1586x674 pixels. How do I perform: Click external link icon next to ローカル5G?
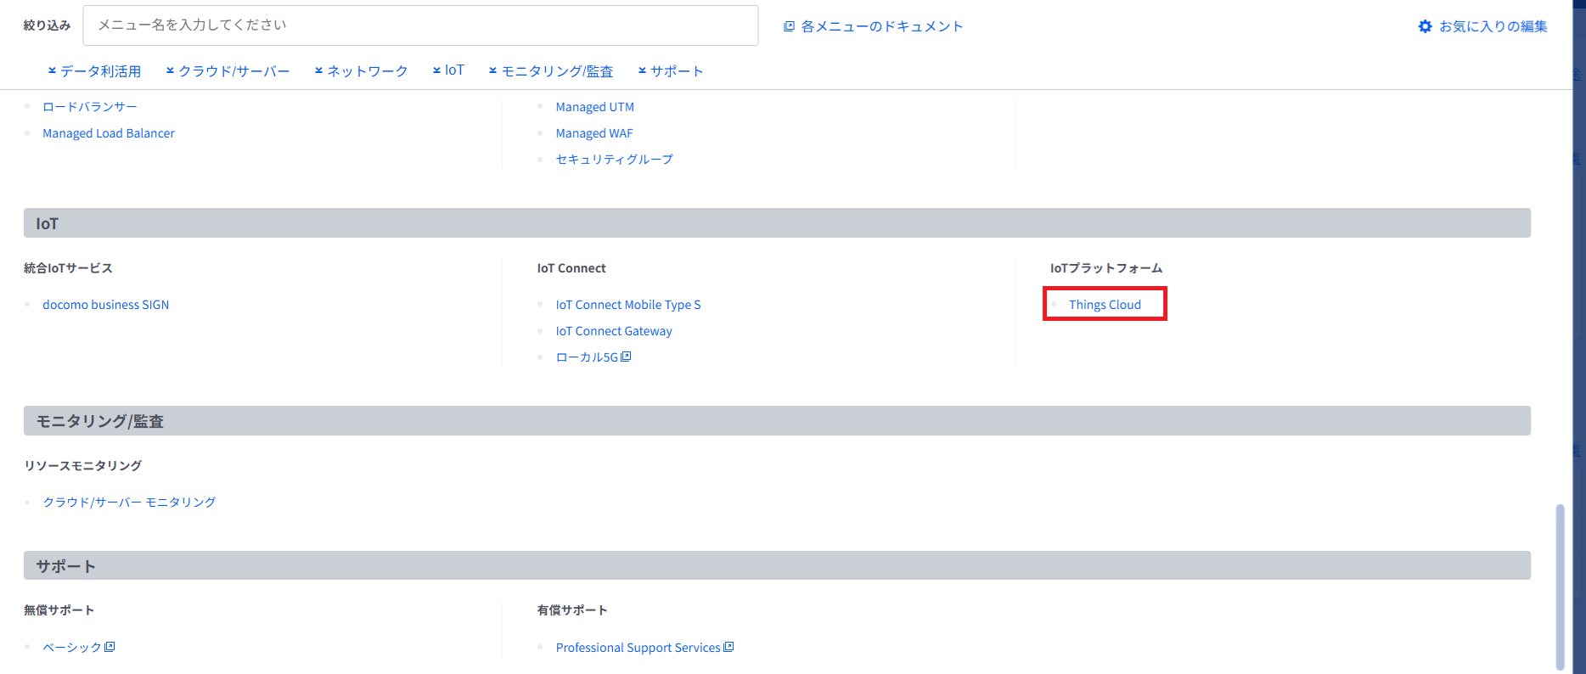pos(627,357)
